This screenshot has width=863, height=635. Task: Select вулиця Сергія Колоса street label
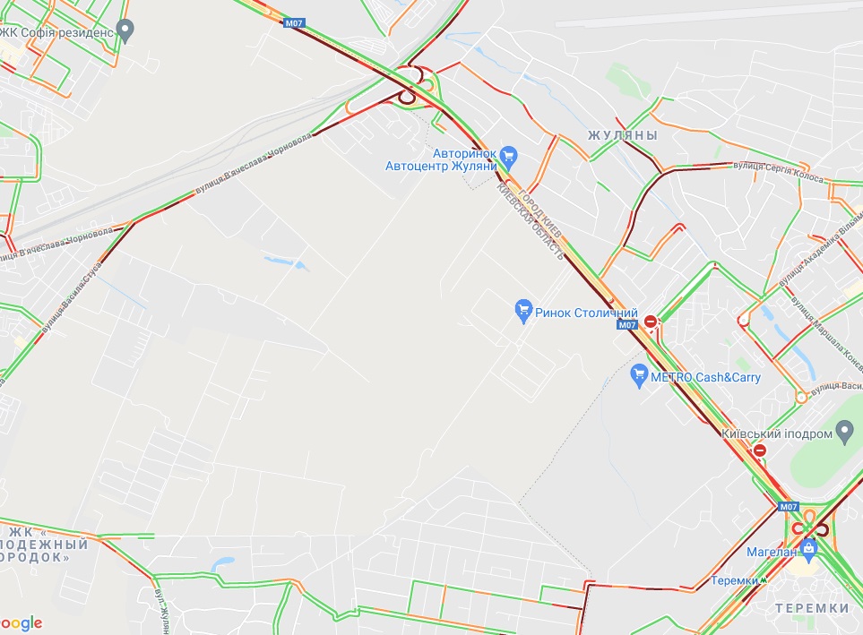coord(778,171)
